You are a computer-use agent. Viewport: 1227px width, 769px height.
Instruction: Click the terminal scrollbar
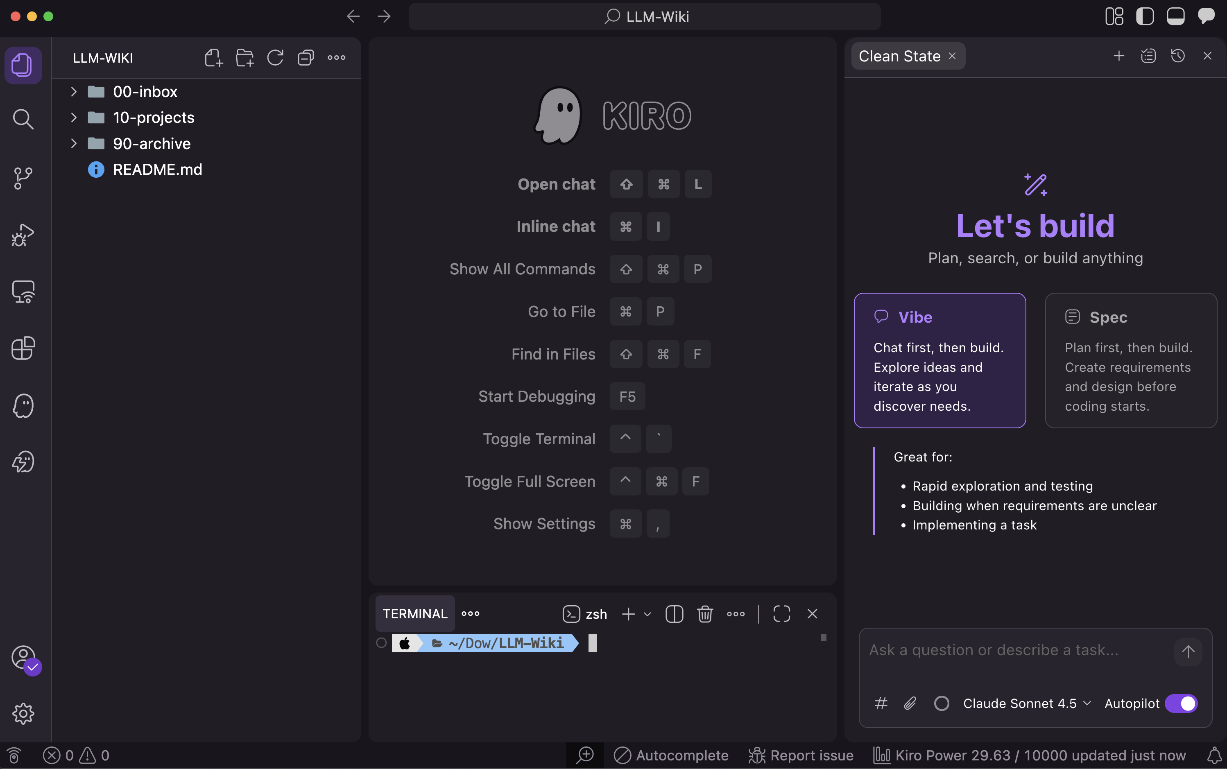click(x=824, y=638)
